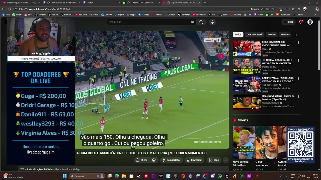Show hidden system tray icons
Screen dimensions: 321x180
click(281, 176)
